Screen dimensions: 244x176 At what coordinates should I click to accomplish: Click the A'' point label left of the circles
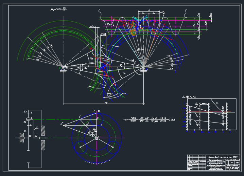pyautogui.click(x=62, y=124)
